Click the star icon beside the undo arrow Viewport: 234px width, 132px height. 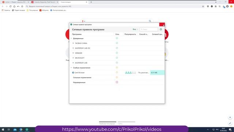[x=22, y=7]
